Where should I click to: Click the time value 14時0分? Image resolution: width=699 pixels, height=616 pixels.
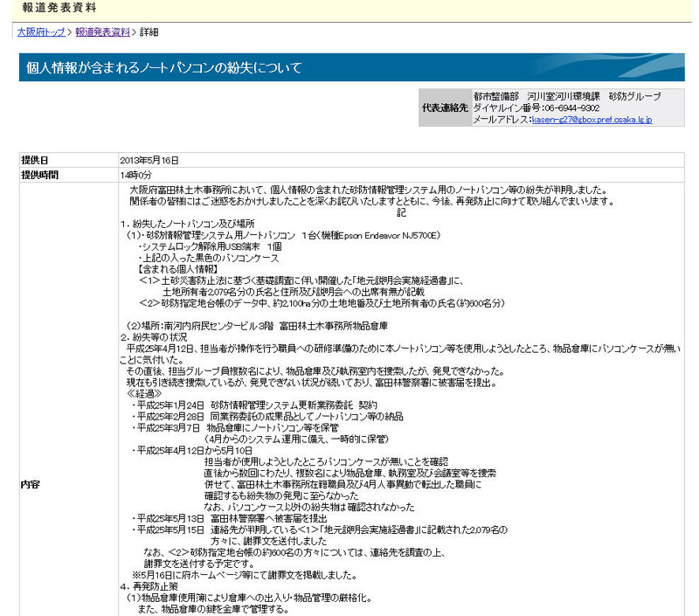click(x=135, y=175)
